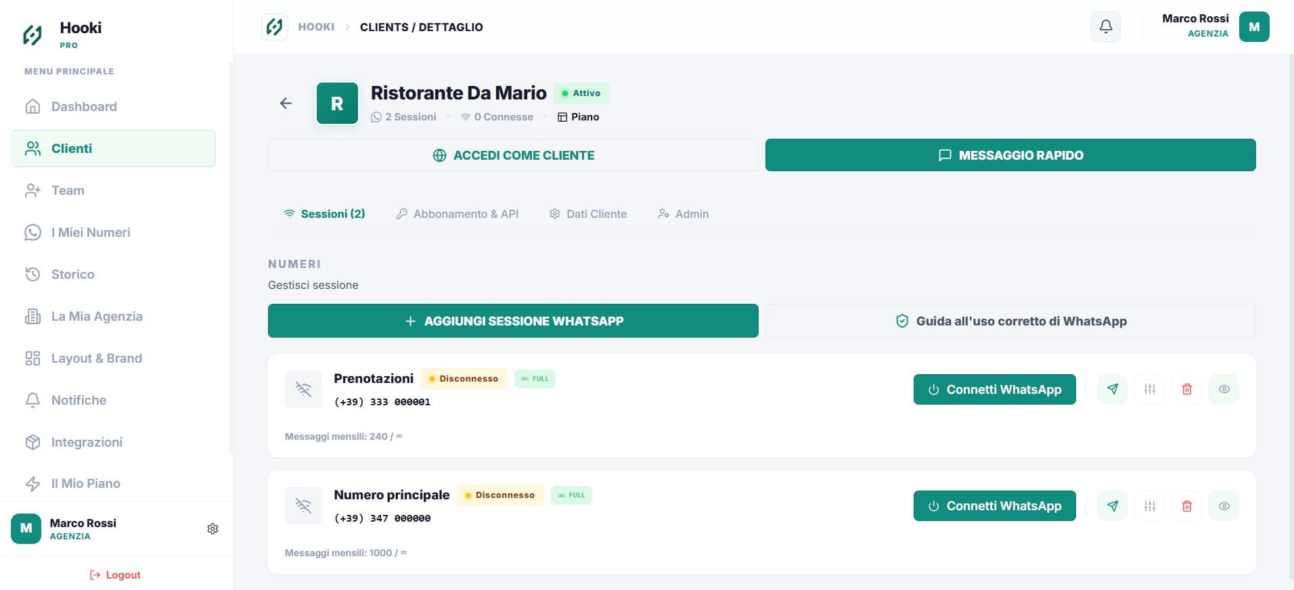Click "0 Connesse" under client name

(x=497, y=117)
